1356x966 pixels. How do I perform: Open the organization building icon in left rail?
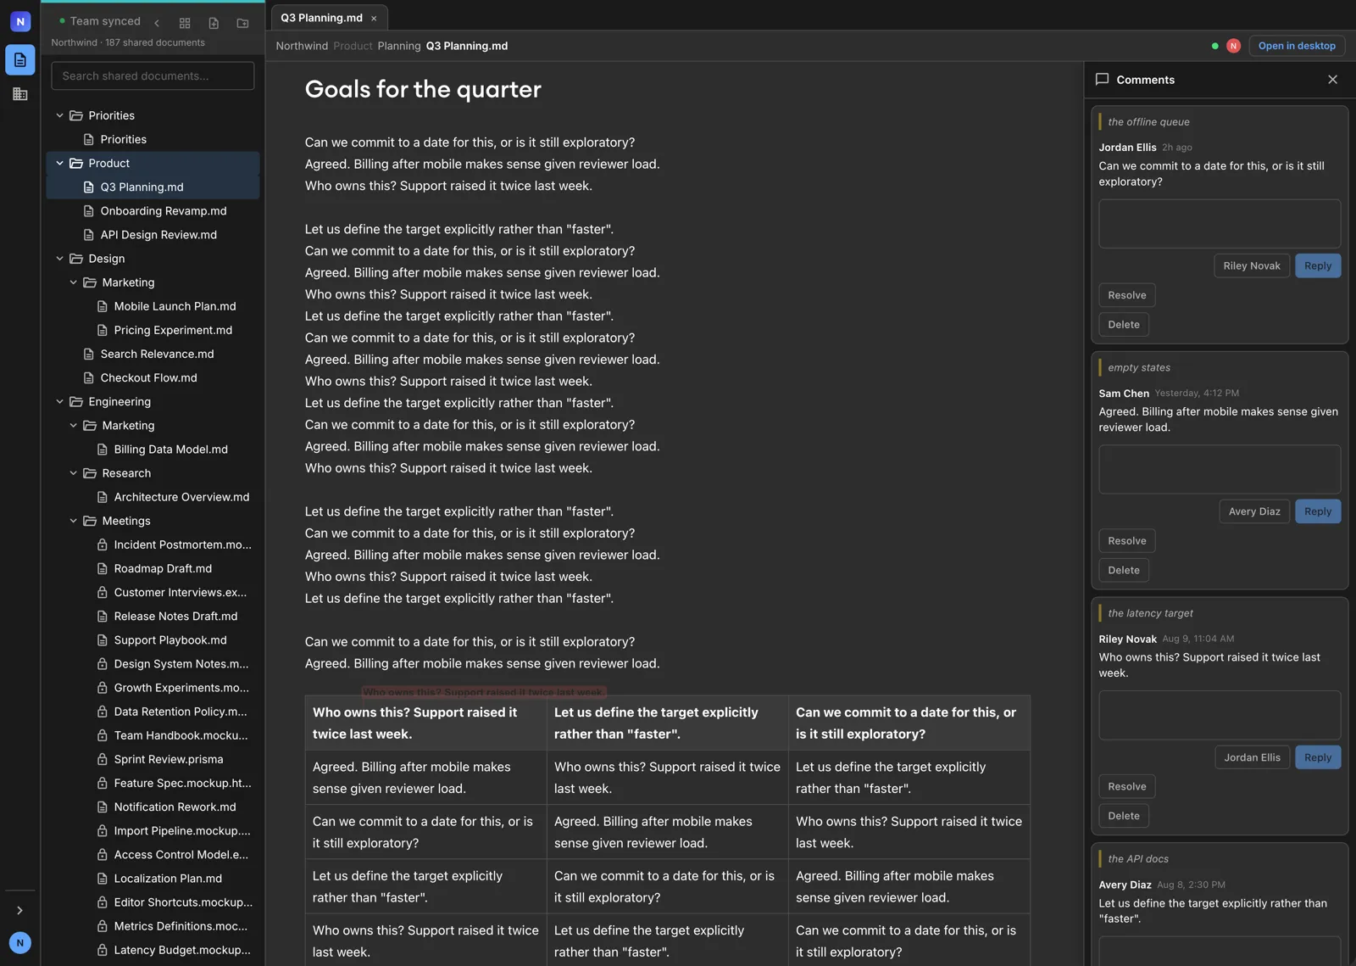[20, 94]
